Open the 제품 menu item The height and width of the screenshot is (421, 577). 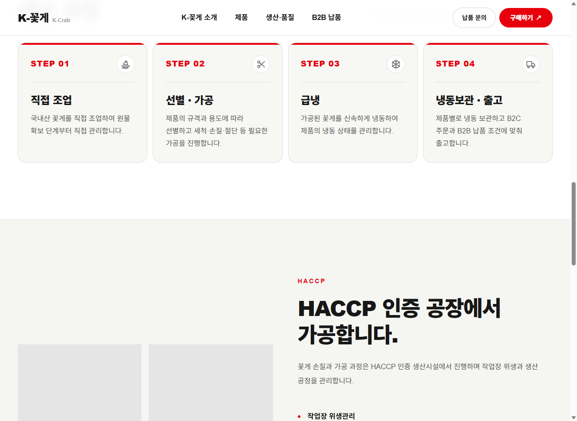241,17
